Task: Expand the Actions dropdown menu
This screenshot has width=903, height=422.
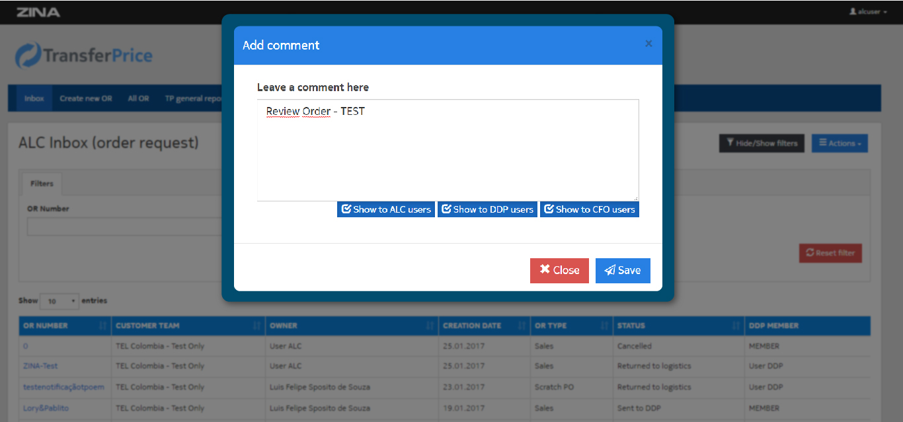Action: tap(840, 143)
